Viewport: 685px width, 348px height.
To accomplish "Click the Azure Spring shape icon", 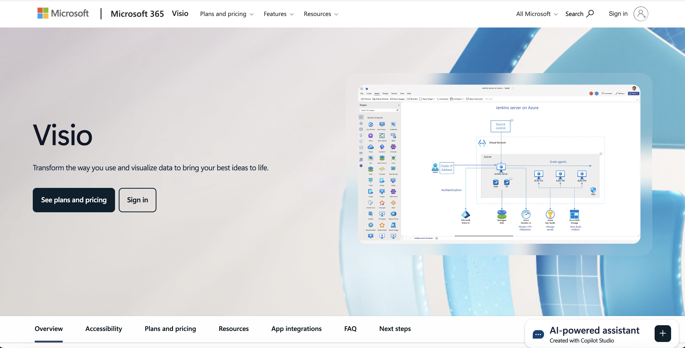I will [x=382, y=135].
